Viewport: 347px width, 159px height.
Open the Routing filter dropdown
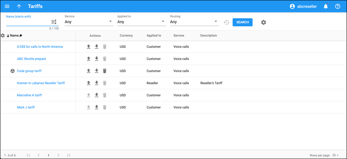pyautogui.click(x=194, y=22)
